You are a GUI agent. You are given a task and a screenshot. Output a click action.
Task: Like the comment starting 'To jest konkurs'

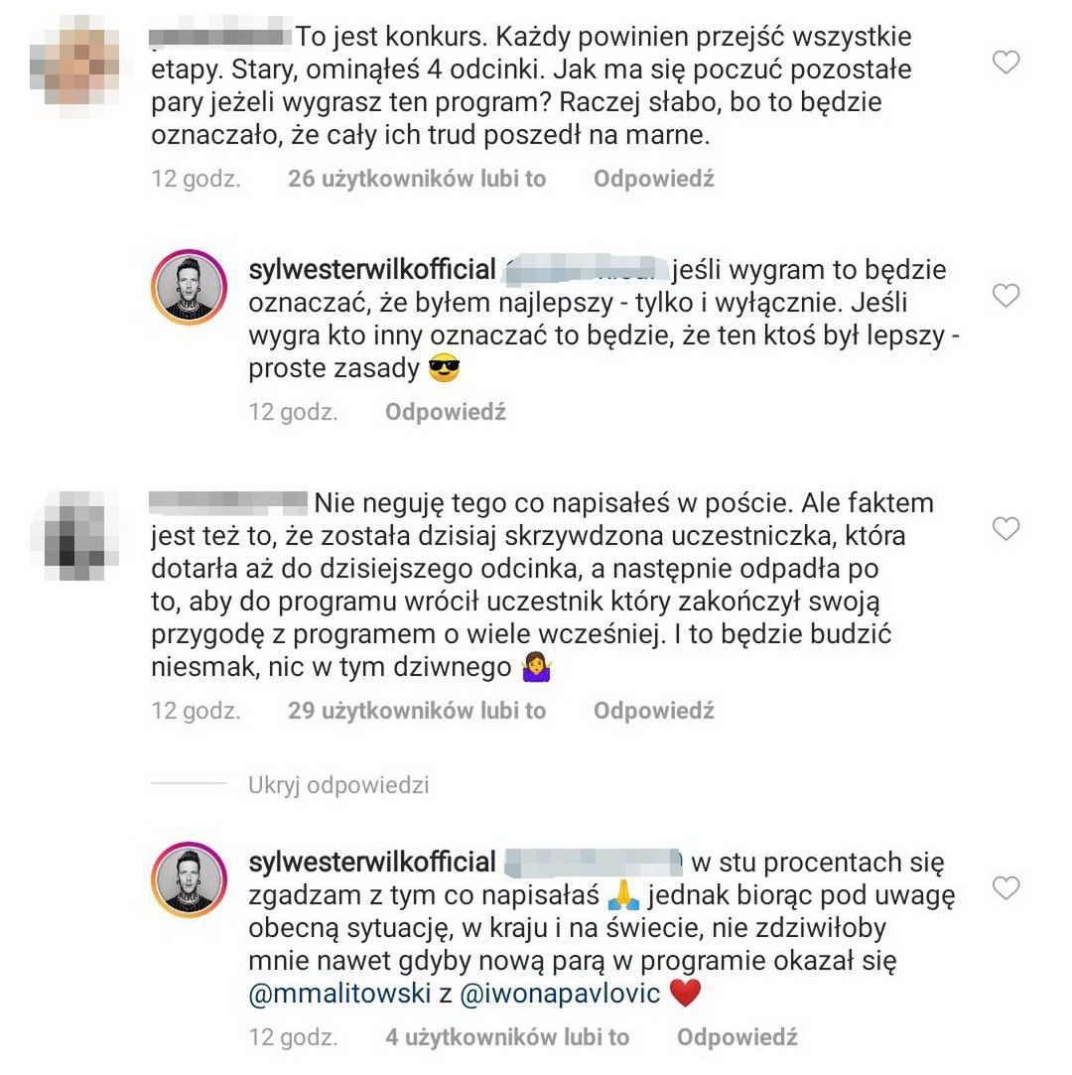click(x=1005, y=63)
